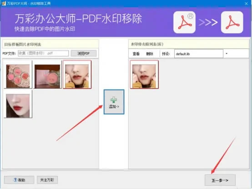Click the 快速去除PDF中的图片水印 subtitle
This screenshot has height=189, width=252.
coord(45,29)
